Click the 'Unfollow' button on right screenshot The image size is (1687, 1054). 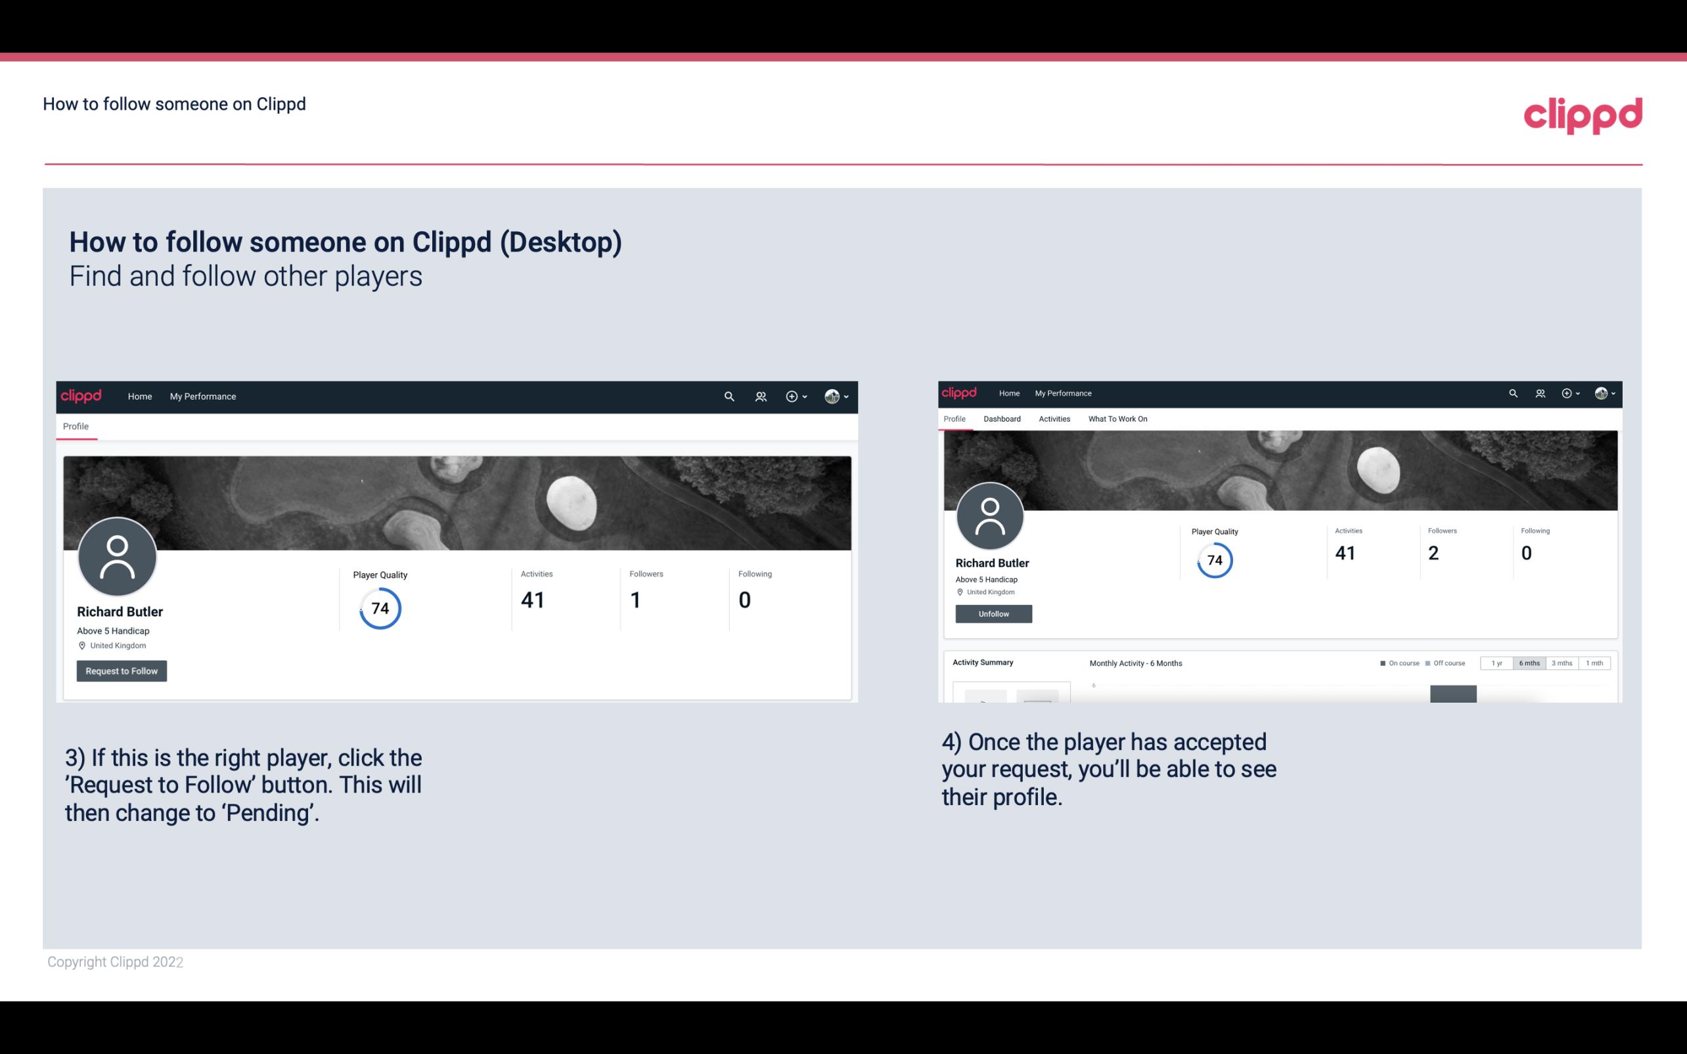click(992, 613)
